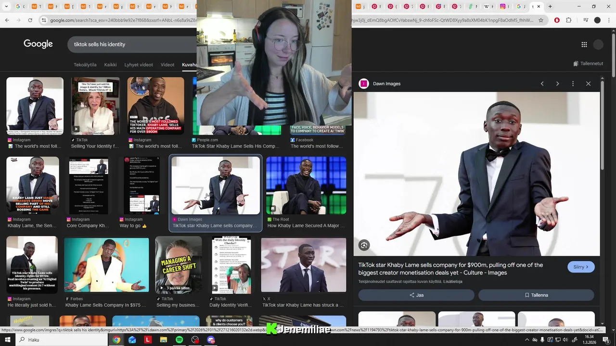The width and height of the screenshot is (616, 346).
Task: Edit the search box 'tiktok sells his identity'
Action: pos(132,44)
